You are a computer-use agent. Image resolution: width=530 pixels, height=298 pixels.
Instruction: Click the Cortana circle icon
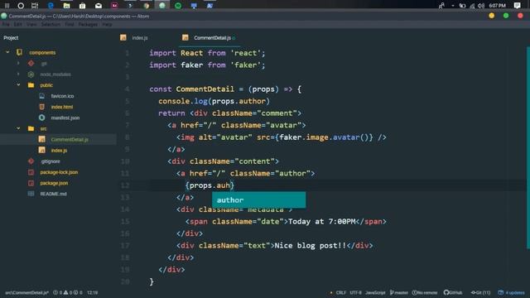pyautogui.click(x=21, y=6)
